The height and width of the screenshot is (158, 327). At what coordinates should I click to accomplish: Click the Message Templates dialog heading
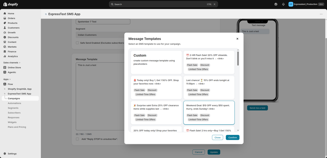(145, 39)
